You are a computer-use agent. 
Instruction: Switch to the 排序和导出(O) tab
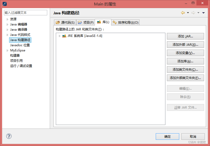pos(125,22)
